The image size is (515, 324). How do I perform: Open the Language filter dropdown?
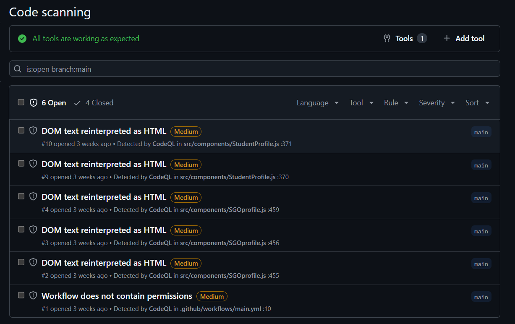(x=317, y=103)
